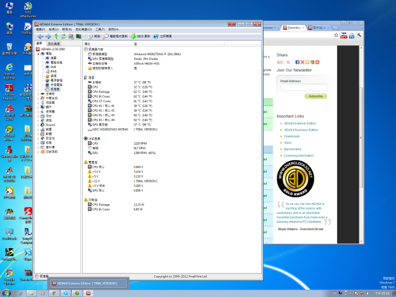Open the Adobe Reader X desktop icon
This screenshot has height=297, width=396.
[x=9, y=92]
